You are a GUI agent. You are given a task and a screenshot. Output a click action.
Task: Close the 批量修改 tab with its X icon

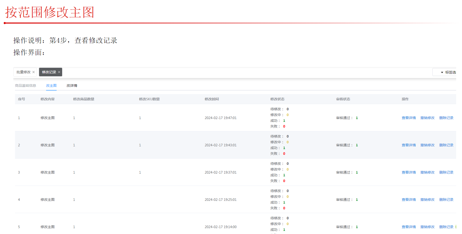click(x=34, y=72)
